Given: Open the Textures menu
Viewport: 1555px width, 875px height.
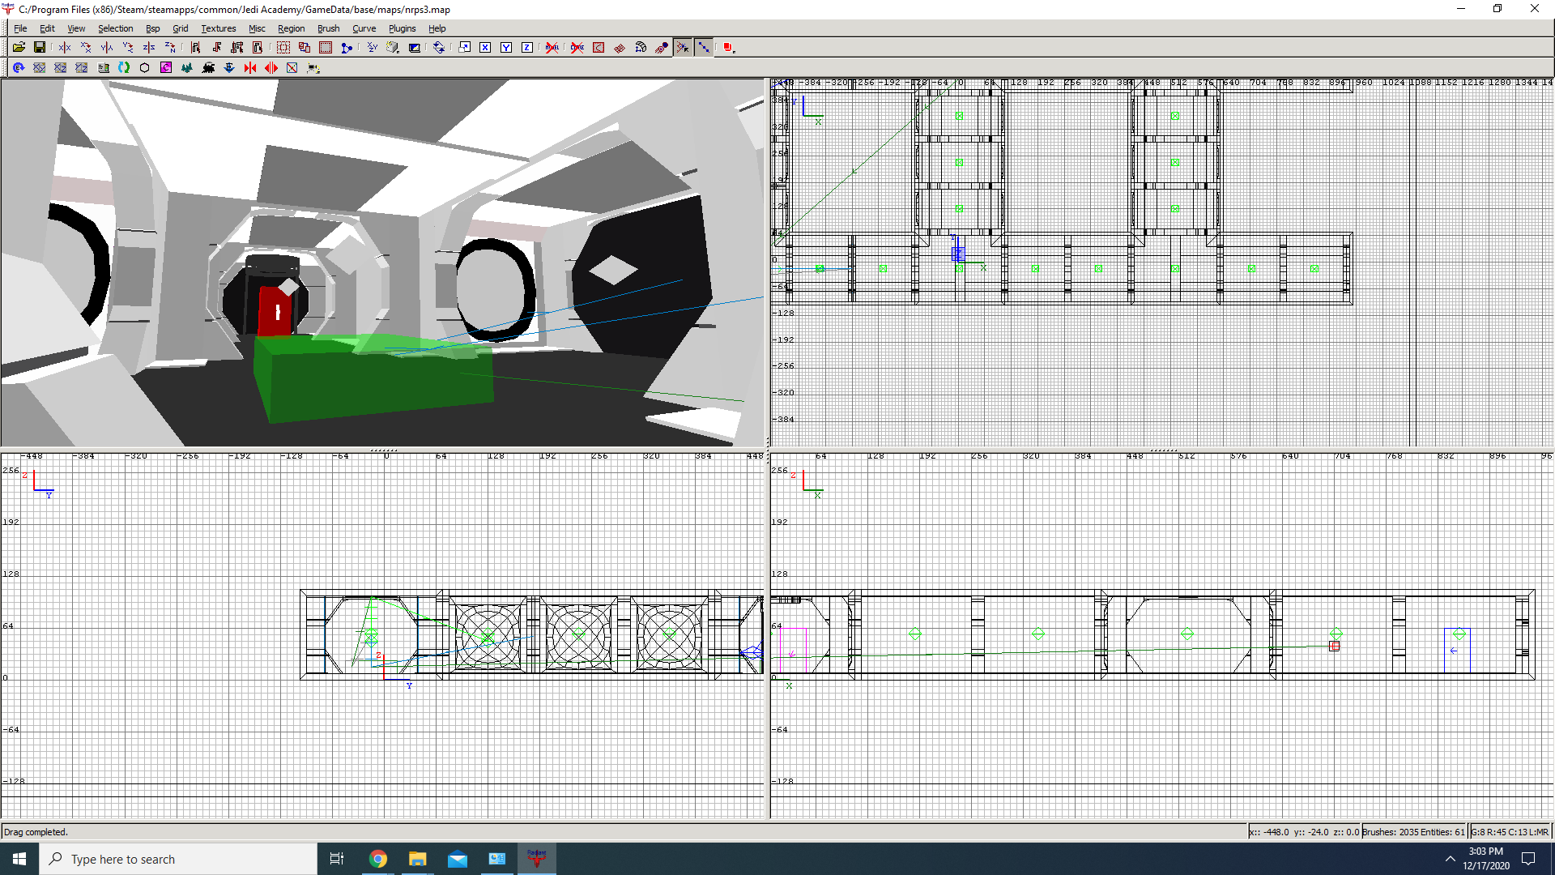Looking at the screenshot, I should [219, 28].
